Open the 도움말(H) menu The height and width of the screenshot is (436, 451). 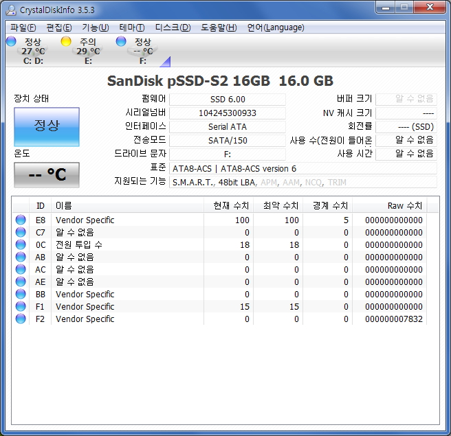[219, 27]
